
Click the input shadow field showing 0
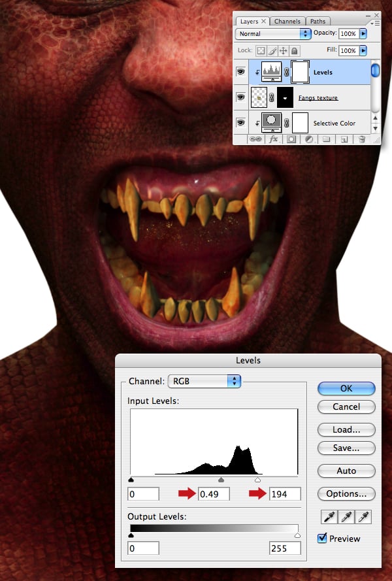[143, 494]
